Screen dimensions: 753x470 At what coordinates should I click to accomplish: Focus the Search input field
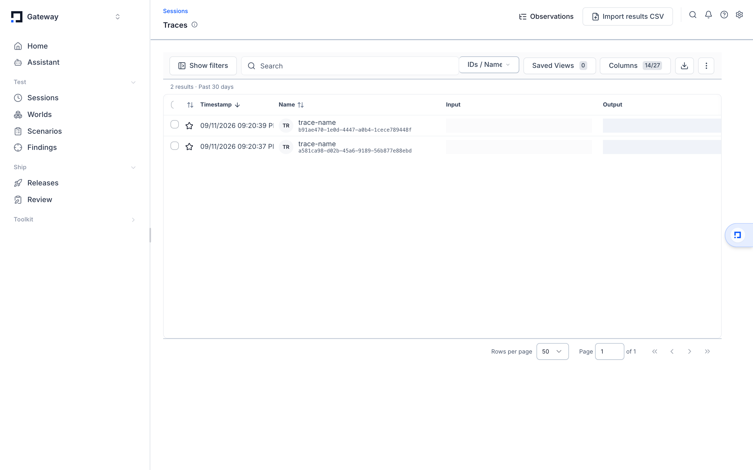pyautogui.click(x=350, y=66)
